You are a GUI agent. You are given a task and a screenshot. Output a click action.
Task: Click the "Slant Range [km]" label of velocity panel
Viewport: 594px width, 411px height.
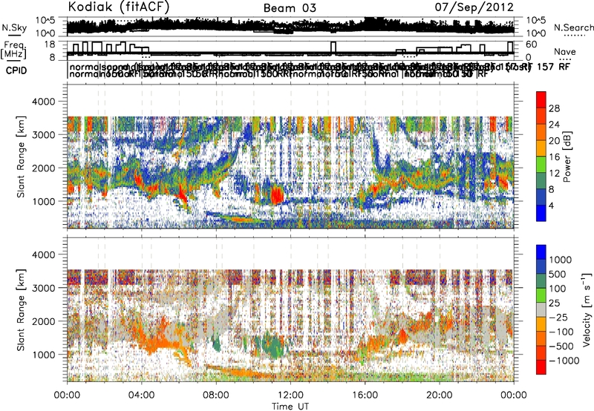pos(21,310)
